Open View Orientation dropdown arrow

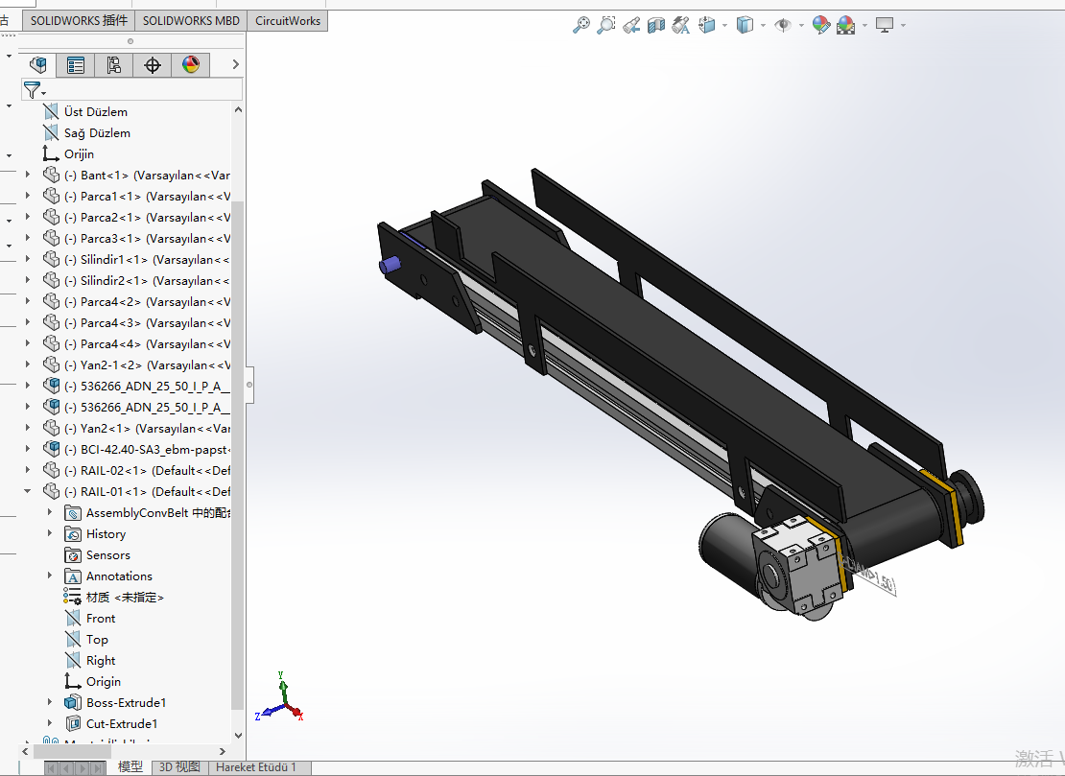[725, 26]
